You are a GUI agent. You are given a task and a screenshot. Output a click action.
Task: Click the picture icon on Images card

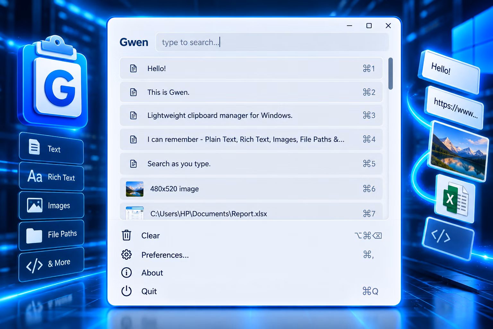click(35, 205)
